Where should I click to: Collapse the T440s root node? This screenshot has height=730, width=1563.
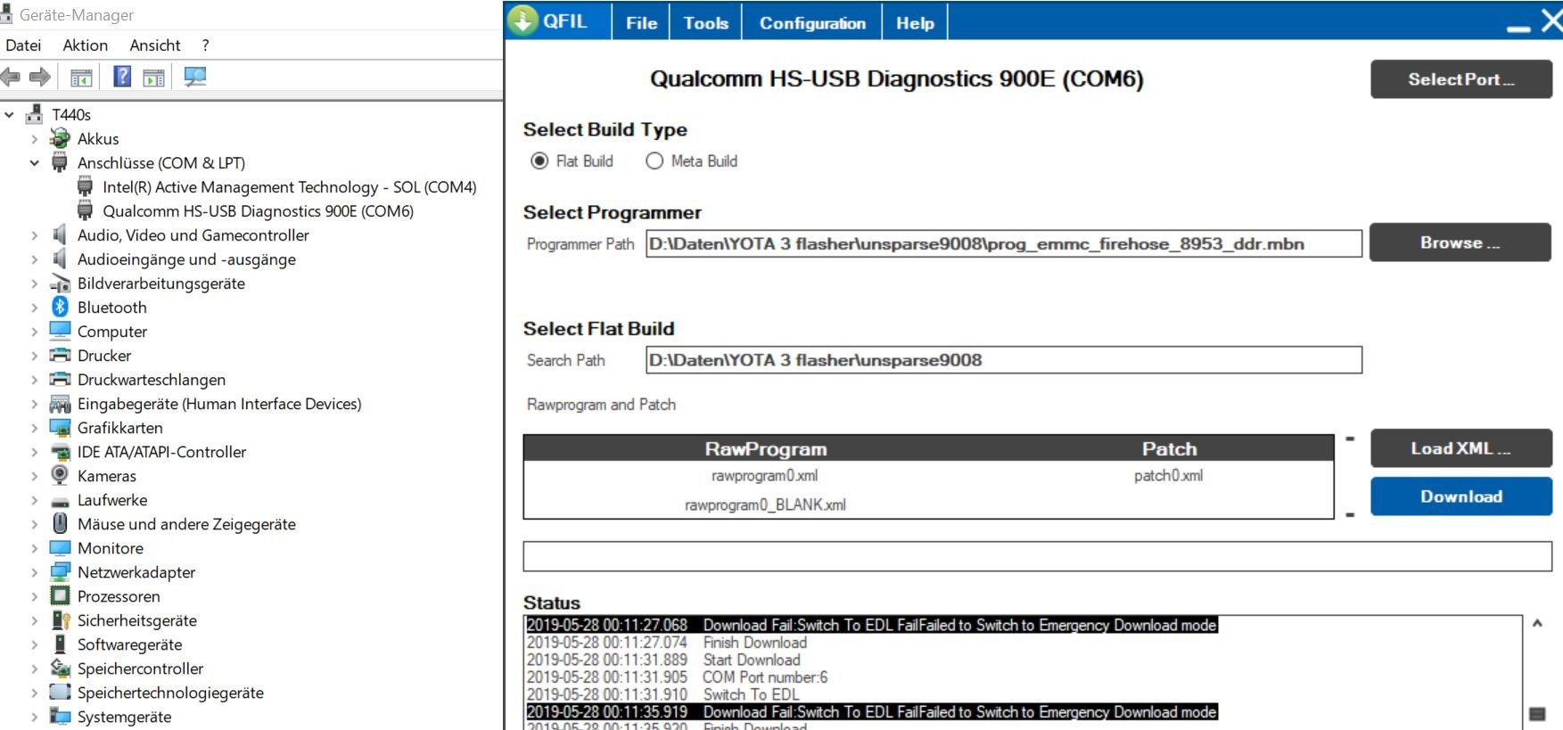click(9, 114)
